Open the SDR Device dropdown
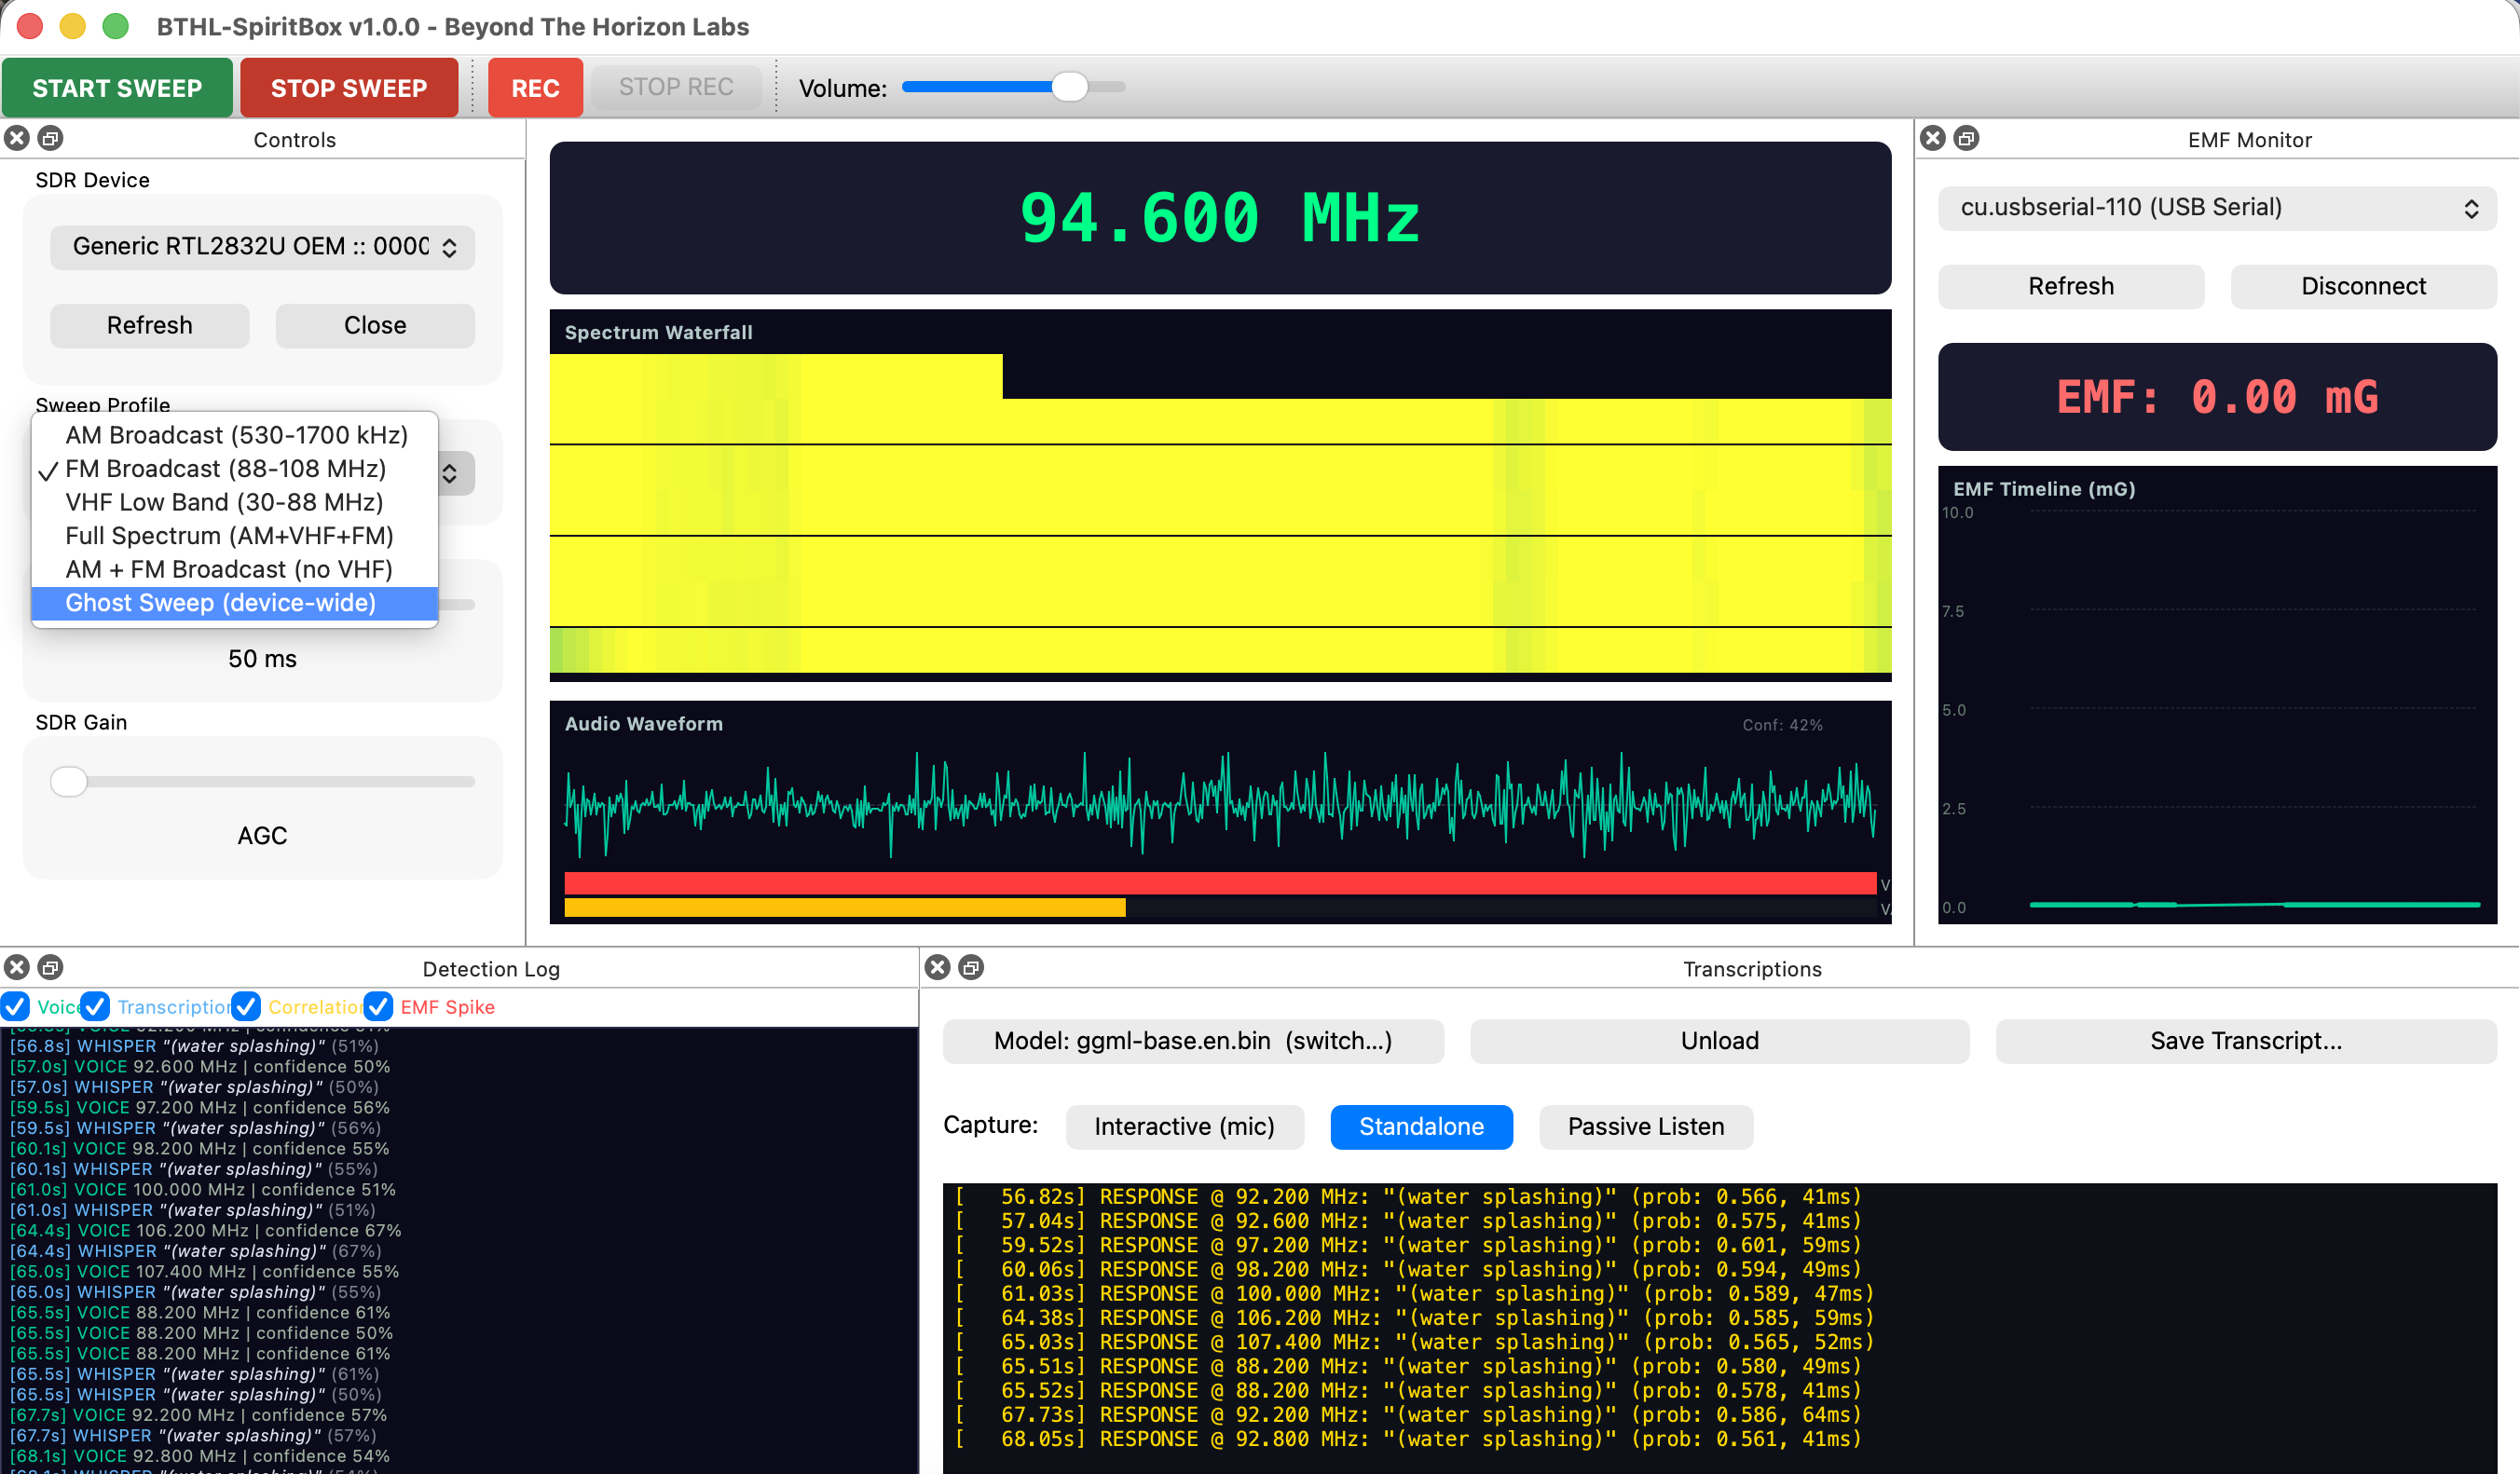Screen dimensions: 2520x1474 coord(263,247)
